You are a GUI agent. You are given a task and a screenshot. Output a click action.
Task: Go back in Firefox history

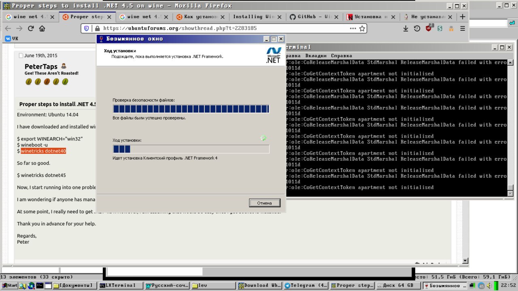click(x=8, y=28)
